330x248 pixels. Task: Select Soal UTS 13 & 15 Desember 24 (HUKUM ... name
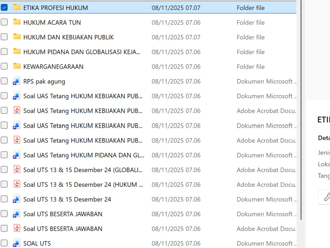83,185
